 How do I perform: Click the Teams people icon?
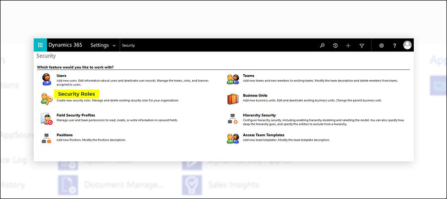(232, 79)
